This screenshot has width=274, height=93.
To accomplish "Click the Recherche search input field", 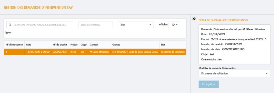I will (40, 25).
